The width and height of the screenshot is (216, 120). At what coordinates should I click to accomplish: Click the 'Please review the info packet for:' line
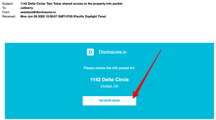109,68
